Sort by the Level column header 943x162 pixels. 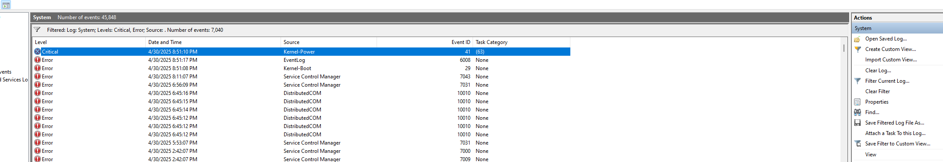click(x=89, y=42)
